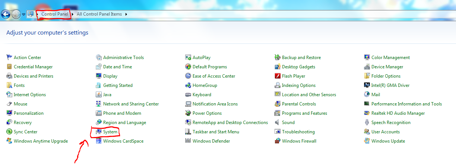
Task: Click the Phone and Modem icon
Action: (x=99, y=113)
